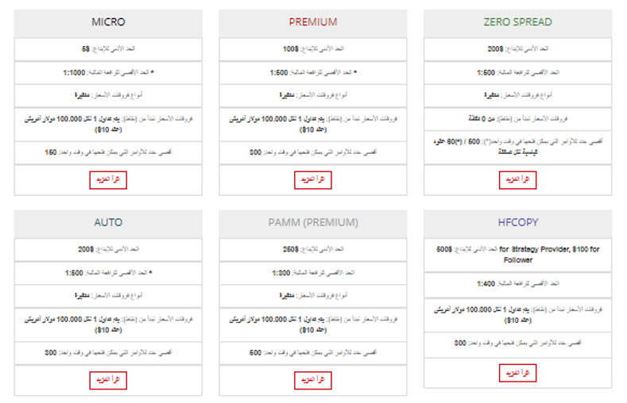The image size is (627, 403).
Task: Click the red button under MICRO account
Action: click(x=108, y=180)
